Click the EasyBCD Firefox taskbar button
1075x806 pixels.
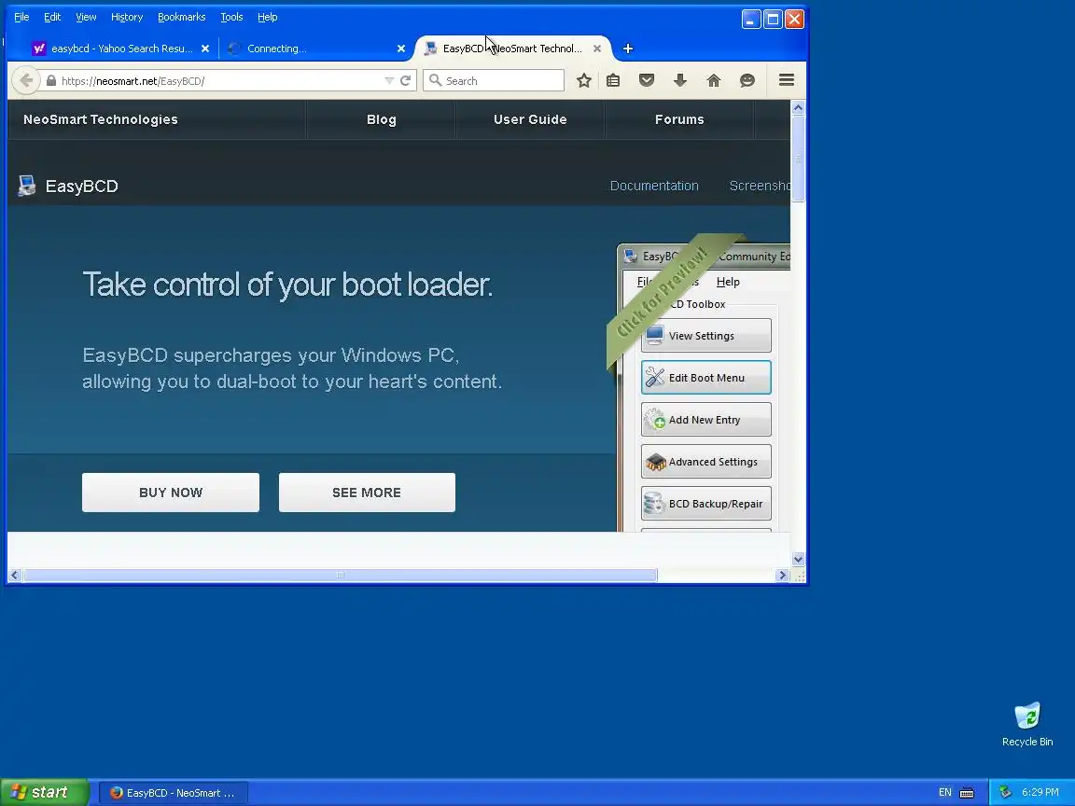click(x=174, y=793)
